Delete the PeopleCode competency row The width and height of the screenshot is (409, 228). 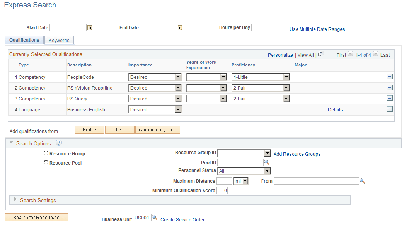pos(390,77)
